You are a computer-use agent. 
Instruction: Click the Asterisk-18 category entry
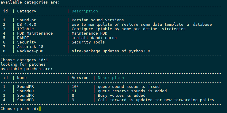tap(30, 47)
